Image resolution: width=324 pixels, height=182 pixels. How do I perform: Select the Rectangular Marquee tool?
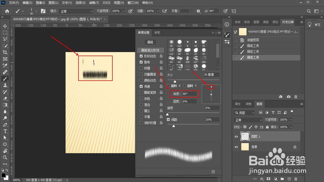pos(5,33)
